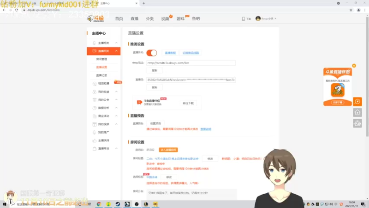Close the 斗鱼直播伴侣 floating promo
369x208 pixels.
point(354,66)
